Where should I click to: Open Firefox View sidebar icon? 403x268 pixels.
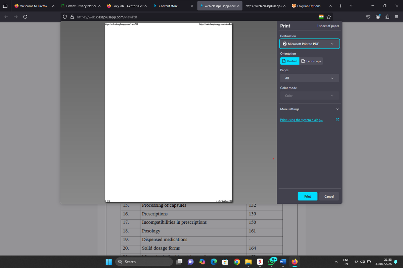pyautogui.click(x=5, y=6)
